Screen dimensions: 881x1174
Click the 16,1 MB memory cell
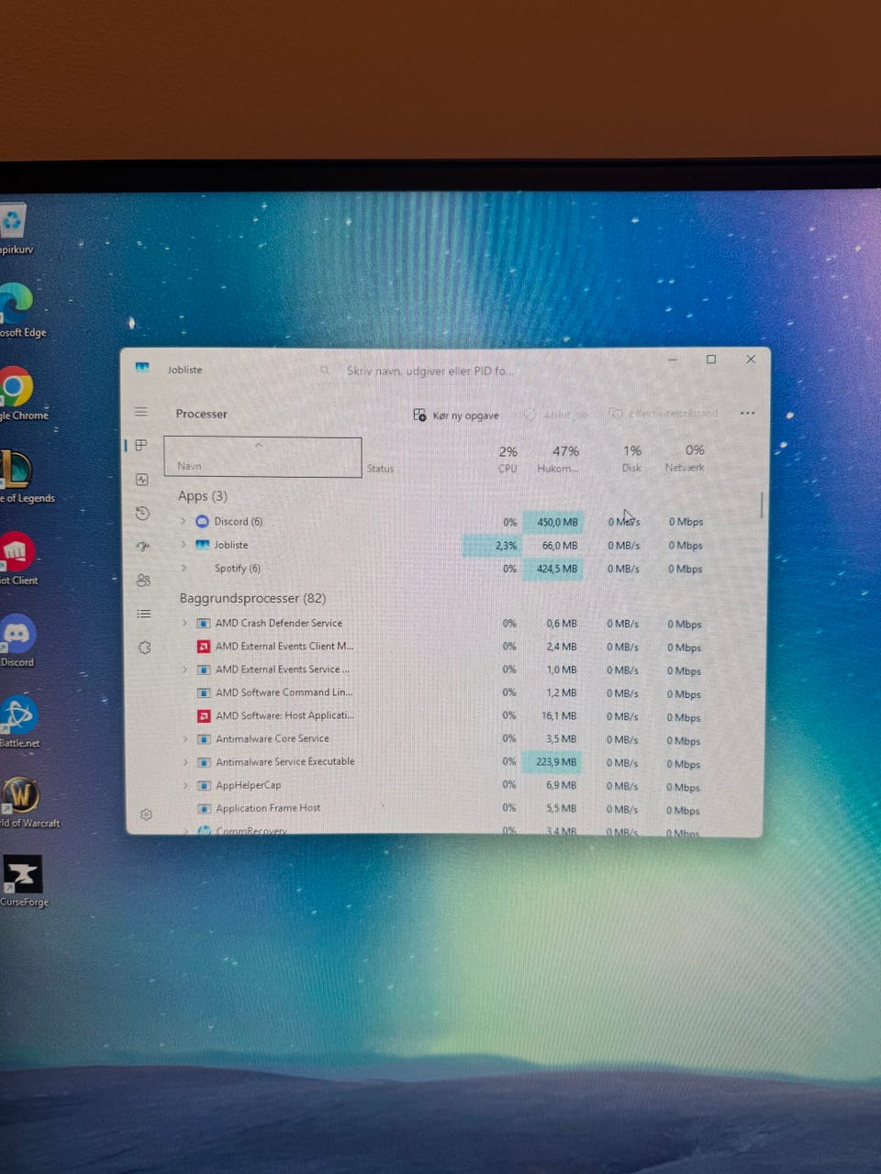point(559,716)
